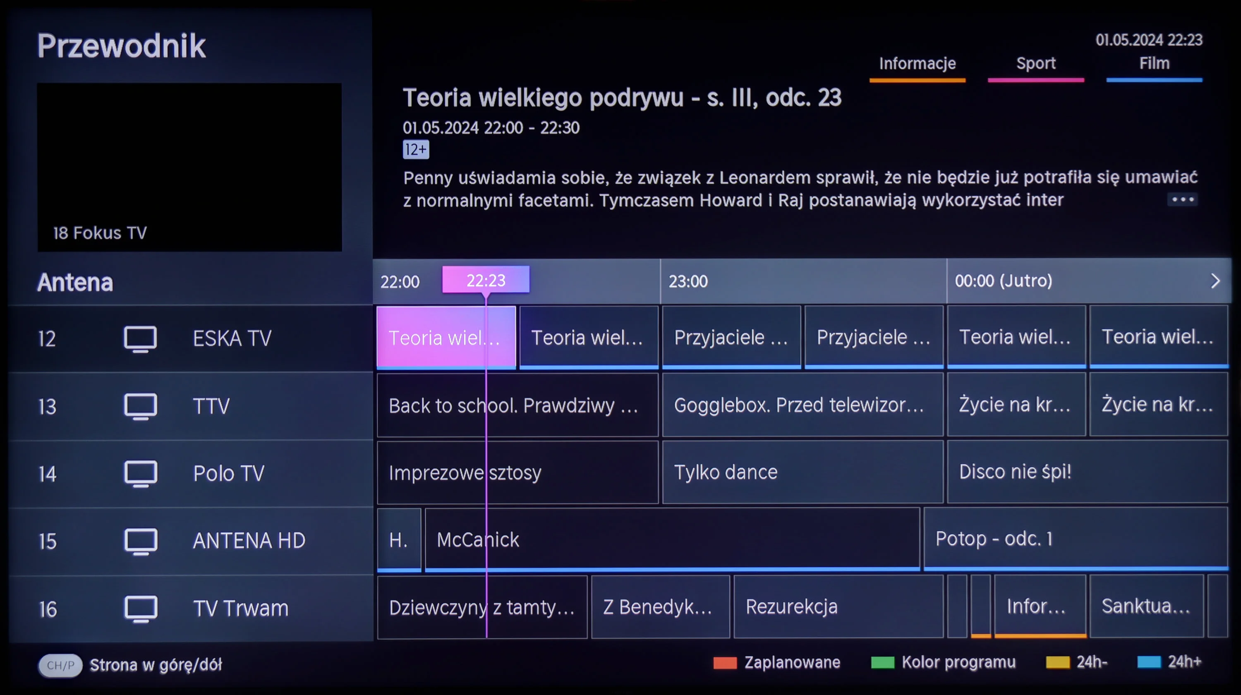
Task: Open the first Teoria wiel... program at 00:00
Action: tap(1016, 337)
